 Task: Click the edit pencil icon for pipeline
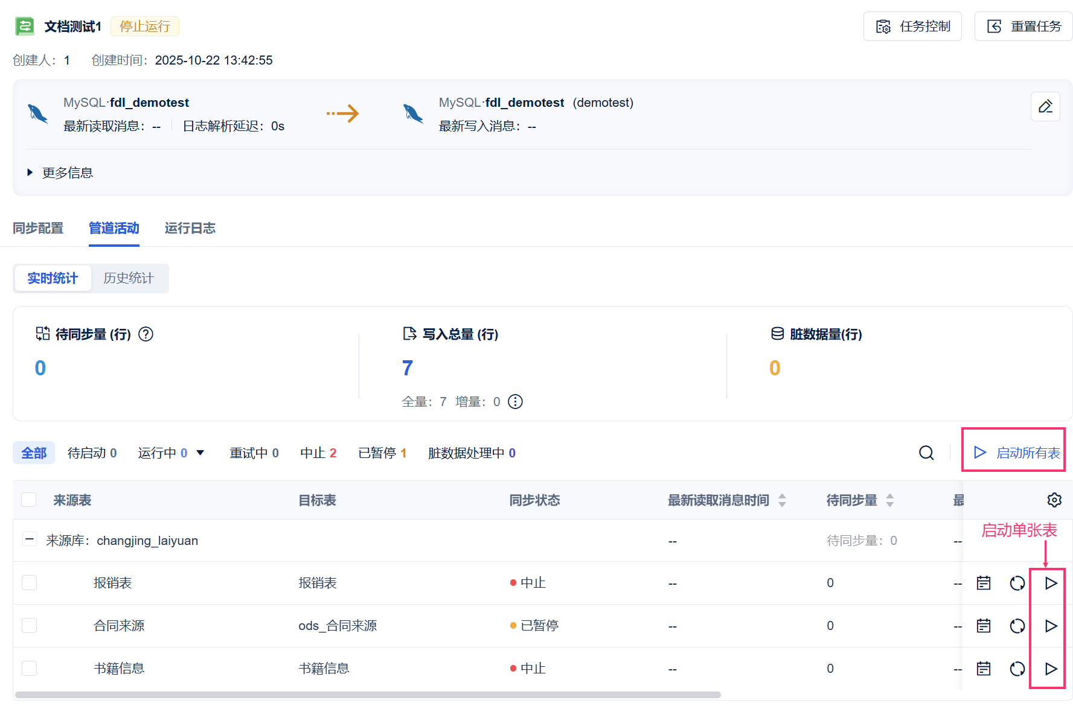pyautogui.click(x=1045, y=107)
